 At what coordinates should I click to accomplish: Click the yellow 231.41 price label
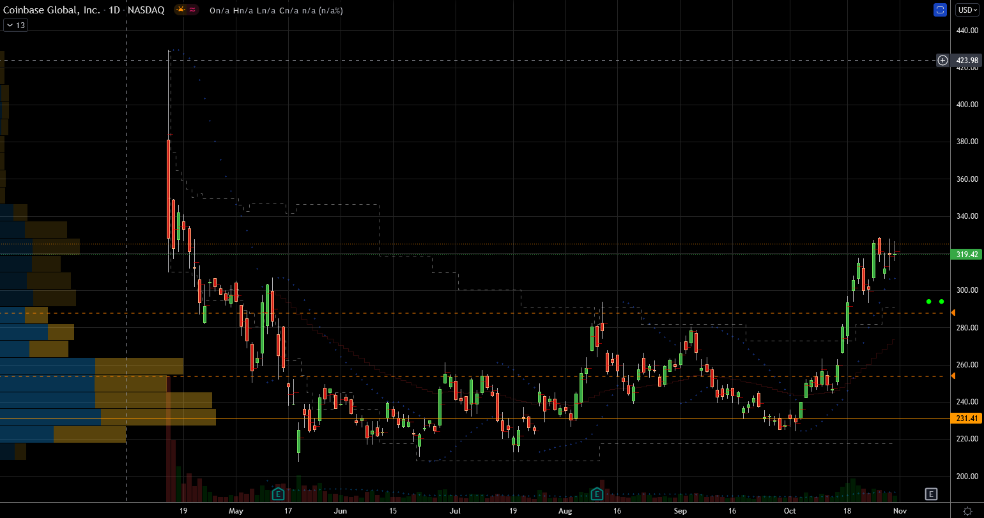tap(967, 418)
